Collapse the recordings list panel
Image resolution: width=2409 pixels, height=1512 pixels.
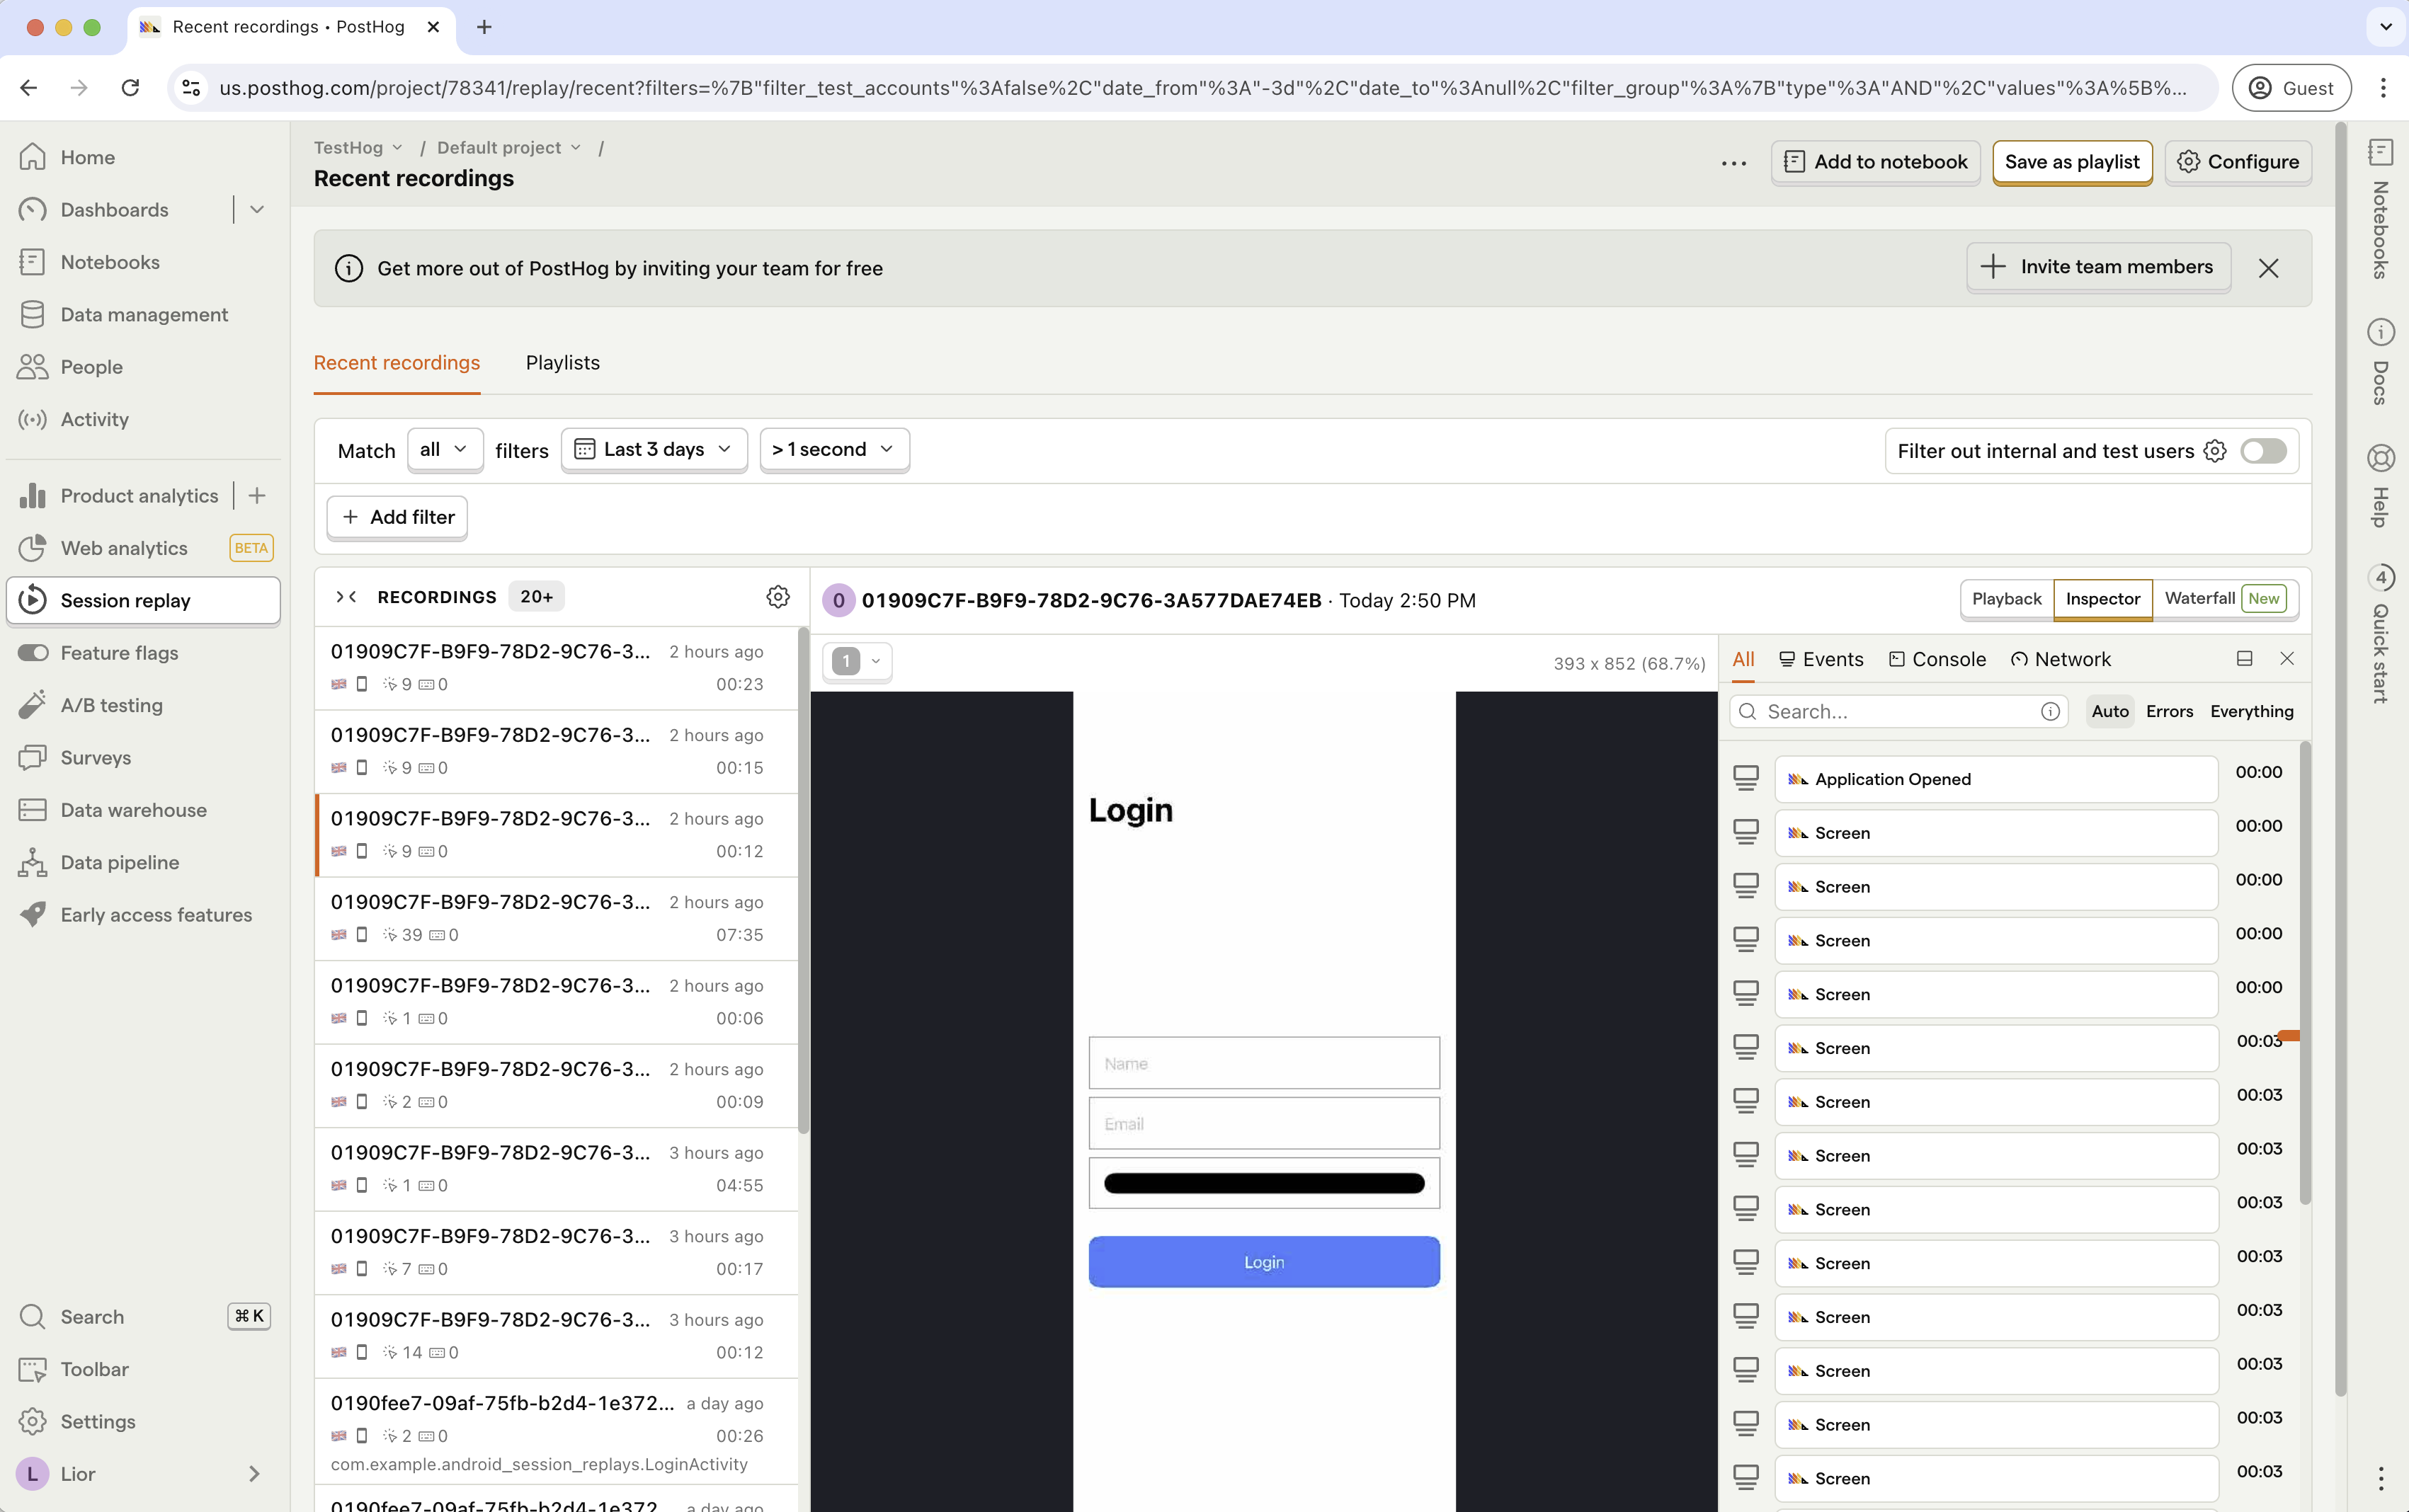point(346,597)
